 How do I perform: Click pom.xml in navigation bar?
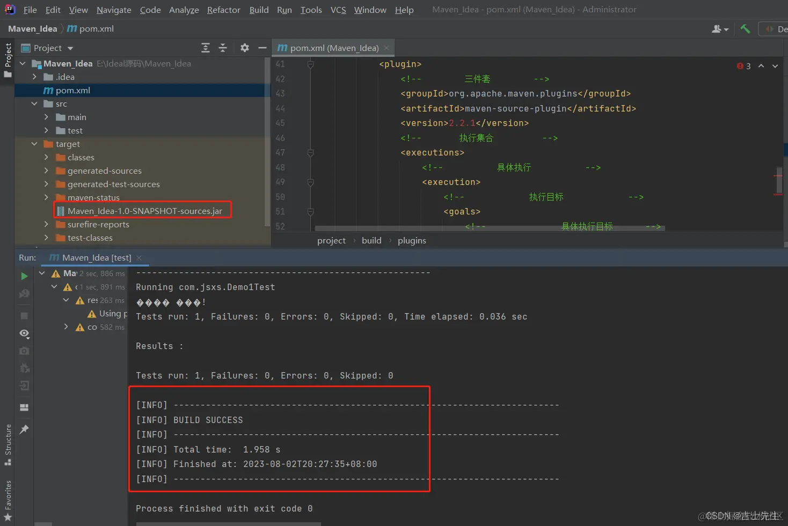click(91, 29)
